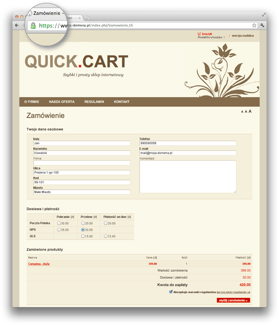Select UPS Przelew 30.00 option

pyautogui.click(x=83, y=230)
